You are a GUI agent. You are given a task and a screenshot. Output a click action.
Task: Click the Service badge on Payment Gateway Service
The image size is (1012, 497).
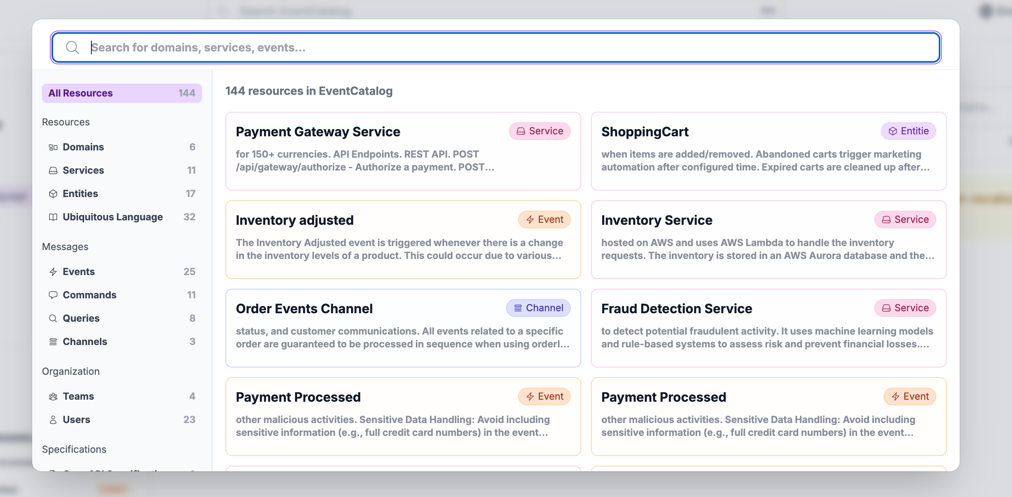(539, 131)
